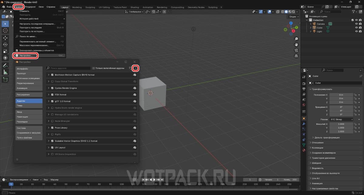Click the 'Масштаб X' value field

click(342, 124)
